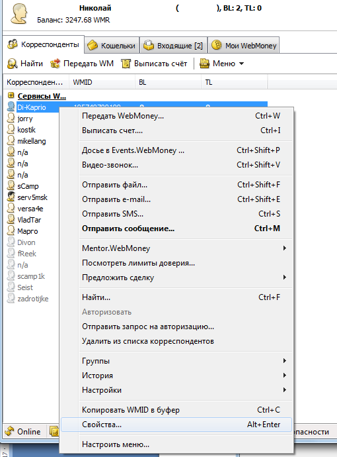Click the WMID column header
The width and height of the screenshot is (337, 457).
click(102, 82)
